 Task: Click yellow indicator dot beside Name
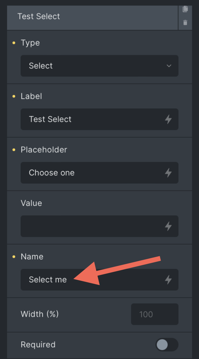click(14, 257)
